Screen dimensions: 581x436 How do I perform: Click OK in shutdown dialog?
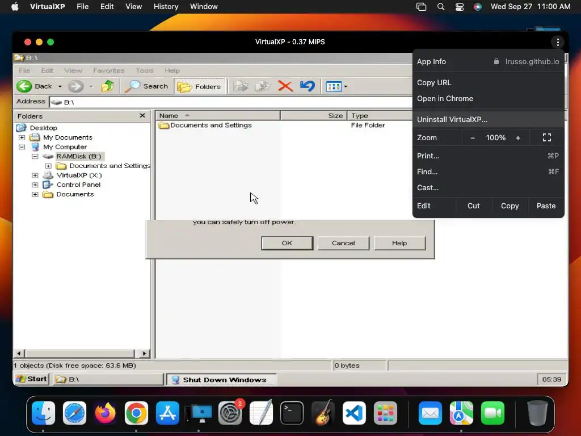287,243
